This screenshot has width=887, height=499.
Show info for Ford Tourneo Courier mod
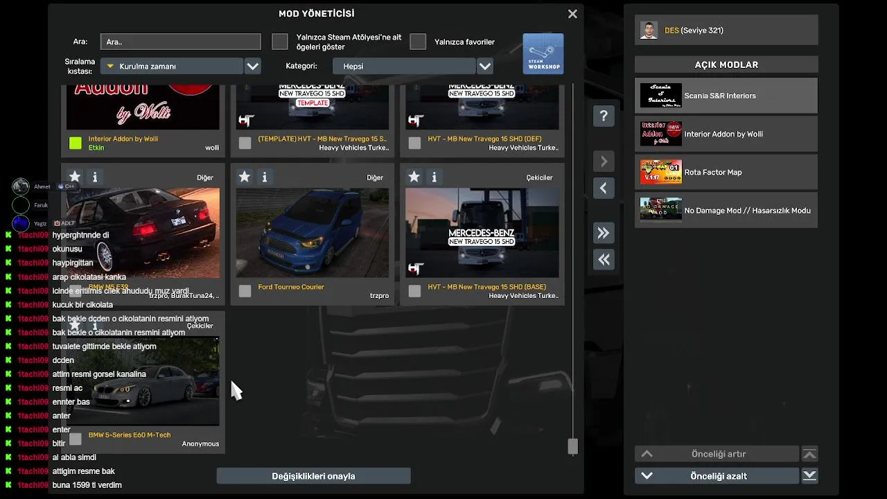(x=264, y=177)
